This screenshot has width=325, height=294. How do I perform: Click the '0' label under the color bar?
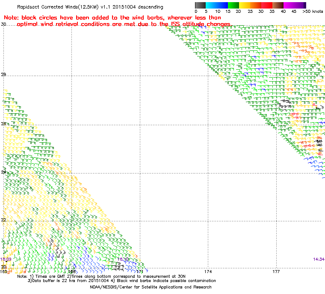(x=196, y=12)
